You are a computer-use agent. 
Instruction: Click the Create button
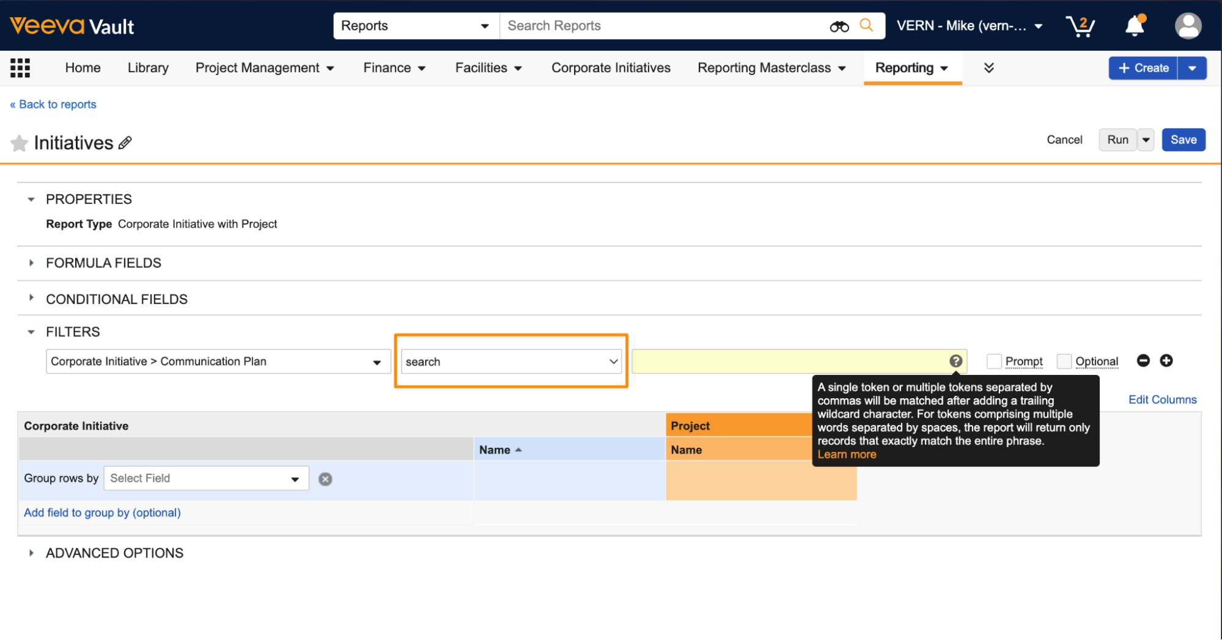point(1143,68)
